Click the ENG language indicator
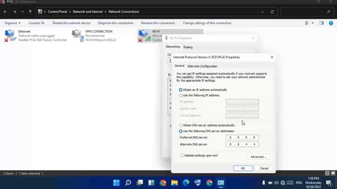The height and width of the screenshot is (189, 337). tap(299, 183)
